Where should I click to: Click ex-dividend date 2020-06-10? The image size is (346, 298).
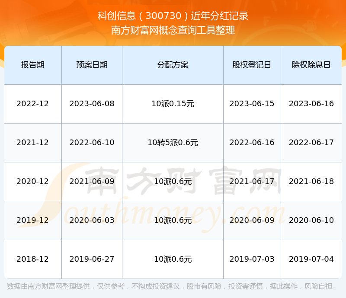pyautogui.click(x=311, y=220)
